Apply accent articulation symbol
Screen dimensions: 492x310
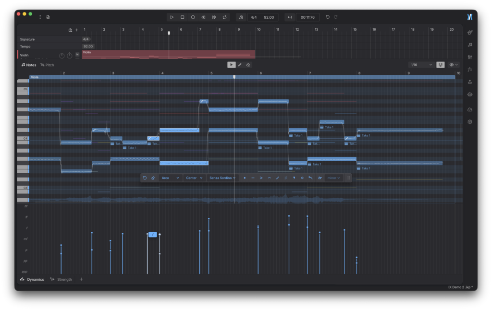click(x=261, y=178)
